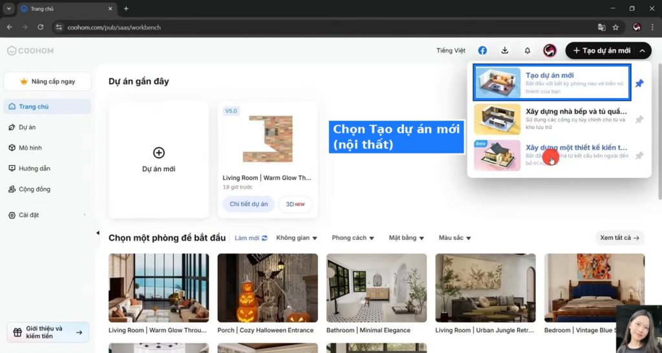Image resolution: width=662 pixels, height=353 pixels.
Task: Open the 3D NEW button
Action: 295,204
